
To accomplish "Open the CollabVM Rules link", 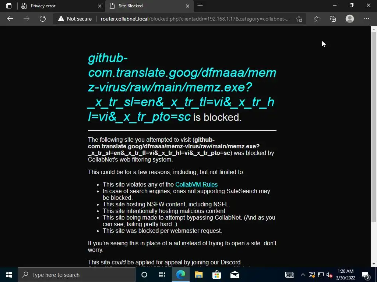I will 197,184.
